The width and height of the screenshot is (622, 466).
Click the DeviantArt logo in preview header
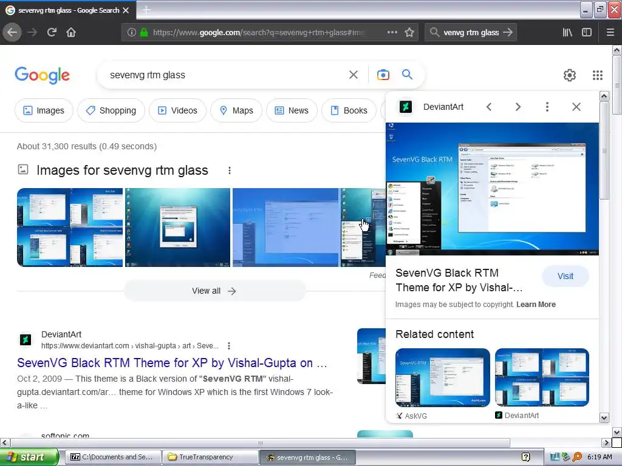pos(406,107)
